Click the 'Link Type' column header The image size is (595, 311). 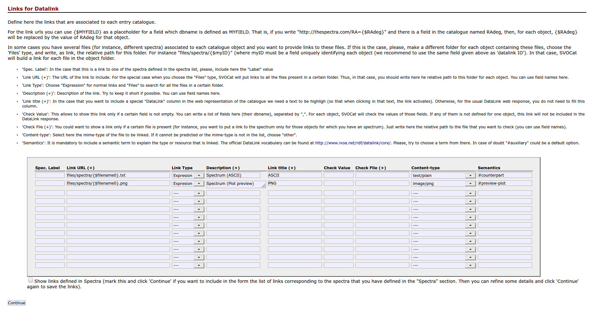coord(182,168)
